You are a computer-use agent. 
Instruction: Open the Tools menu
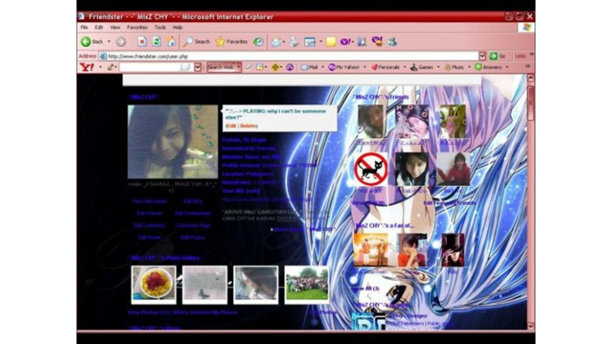(x=160, y=27)
